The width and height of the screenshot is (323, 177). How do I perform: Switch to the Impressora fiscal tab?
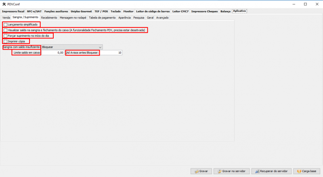[x=13, y=11]
